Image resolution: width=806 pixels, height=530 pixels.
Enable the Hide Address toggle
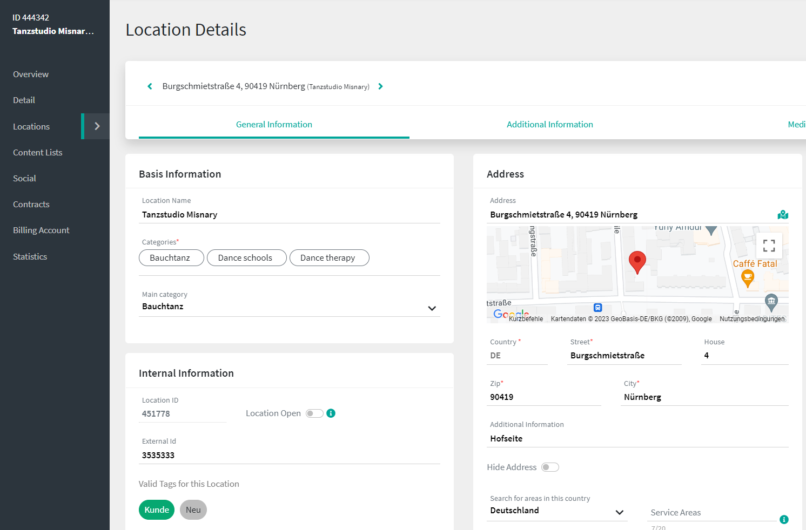(x=550, y=467)
